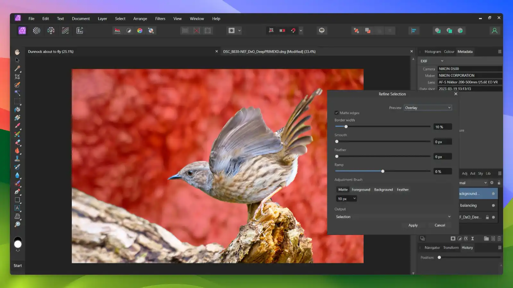Viewport: 513px width, 288px height.
Task: Click the Auto Colours color wheel toolbar icon
Action: point(140,30)
